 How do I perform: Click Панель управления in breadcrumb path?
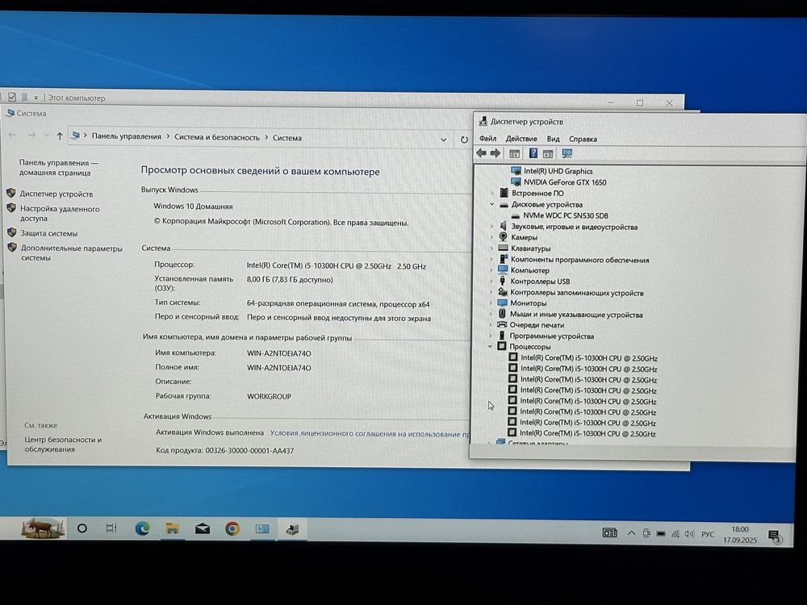pyautogui.click(x=126, y=136)
